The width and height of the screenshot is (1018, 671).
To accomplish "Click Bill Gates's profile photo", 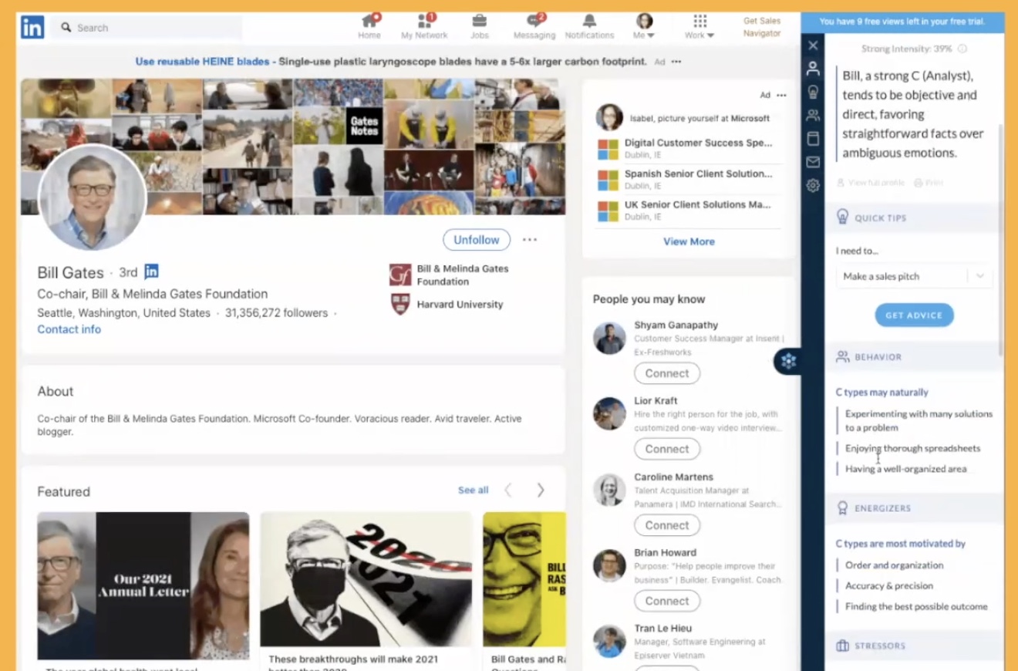I will tap(92, 197).
